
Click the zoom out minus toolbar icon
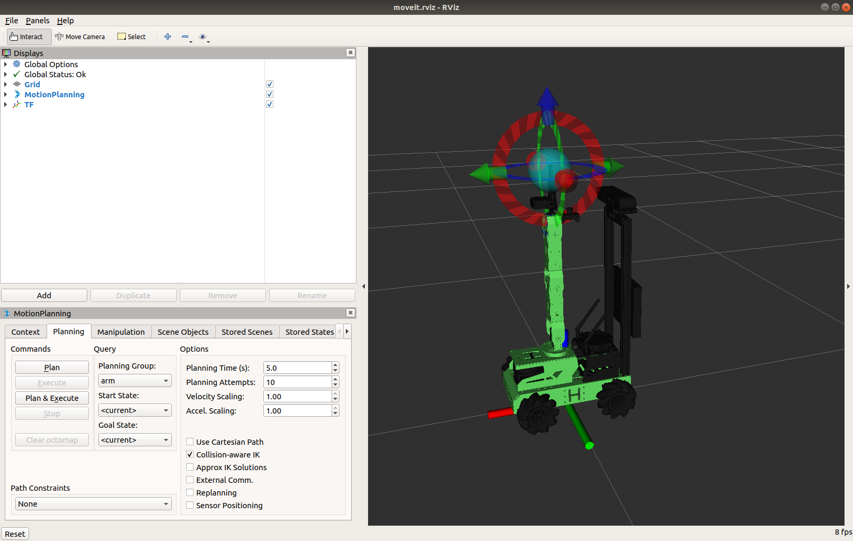(x=185, y=36)
